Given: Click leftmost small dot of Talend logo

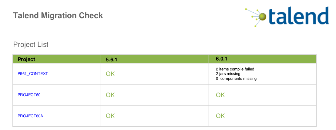Looking at the screenshot, I should 246,9.
